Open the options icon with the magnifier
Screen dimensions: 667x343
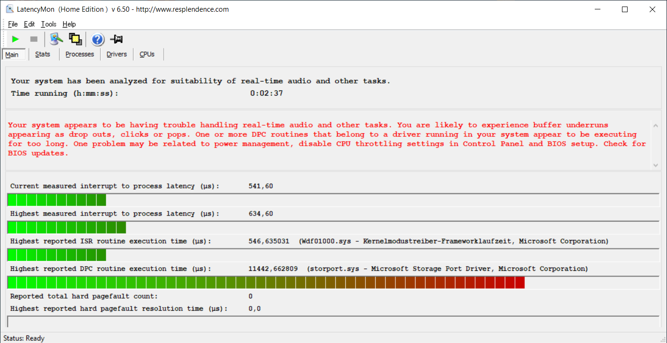(x=56, y=39)
